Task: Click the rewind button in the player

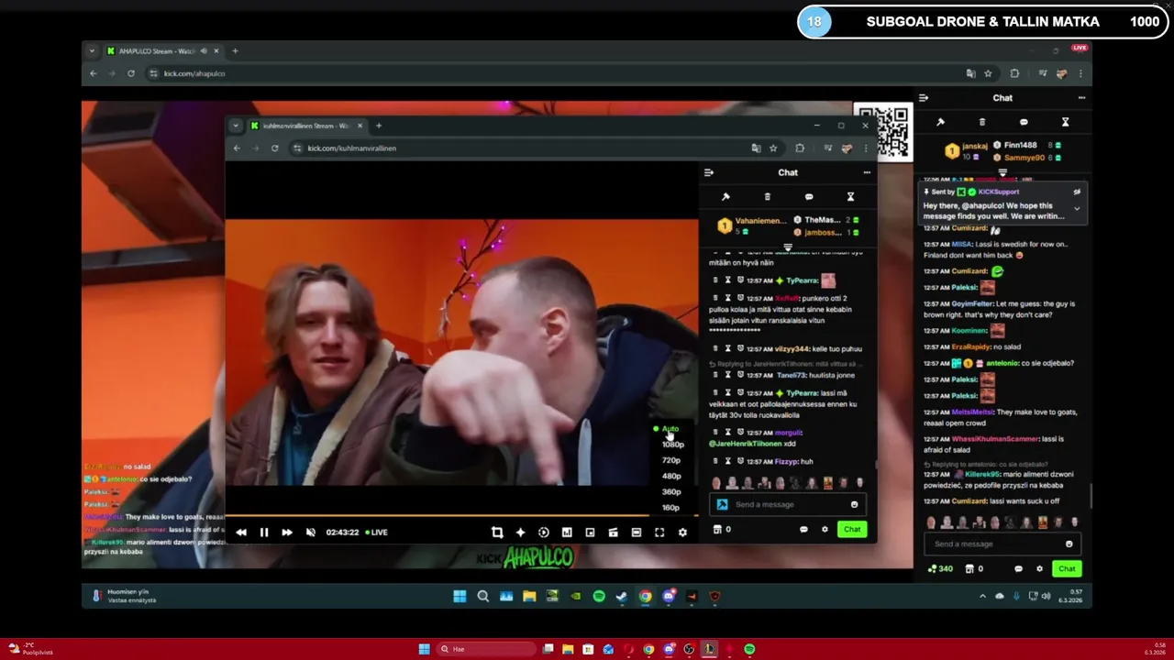Action: coord(241,533)
